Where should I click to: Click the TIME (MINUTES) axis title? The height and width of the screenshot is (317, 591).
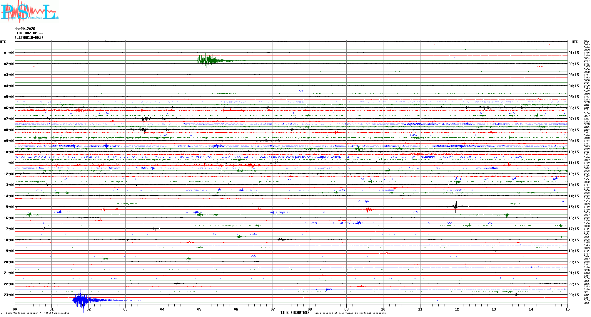click(x=294, y=313)
